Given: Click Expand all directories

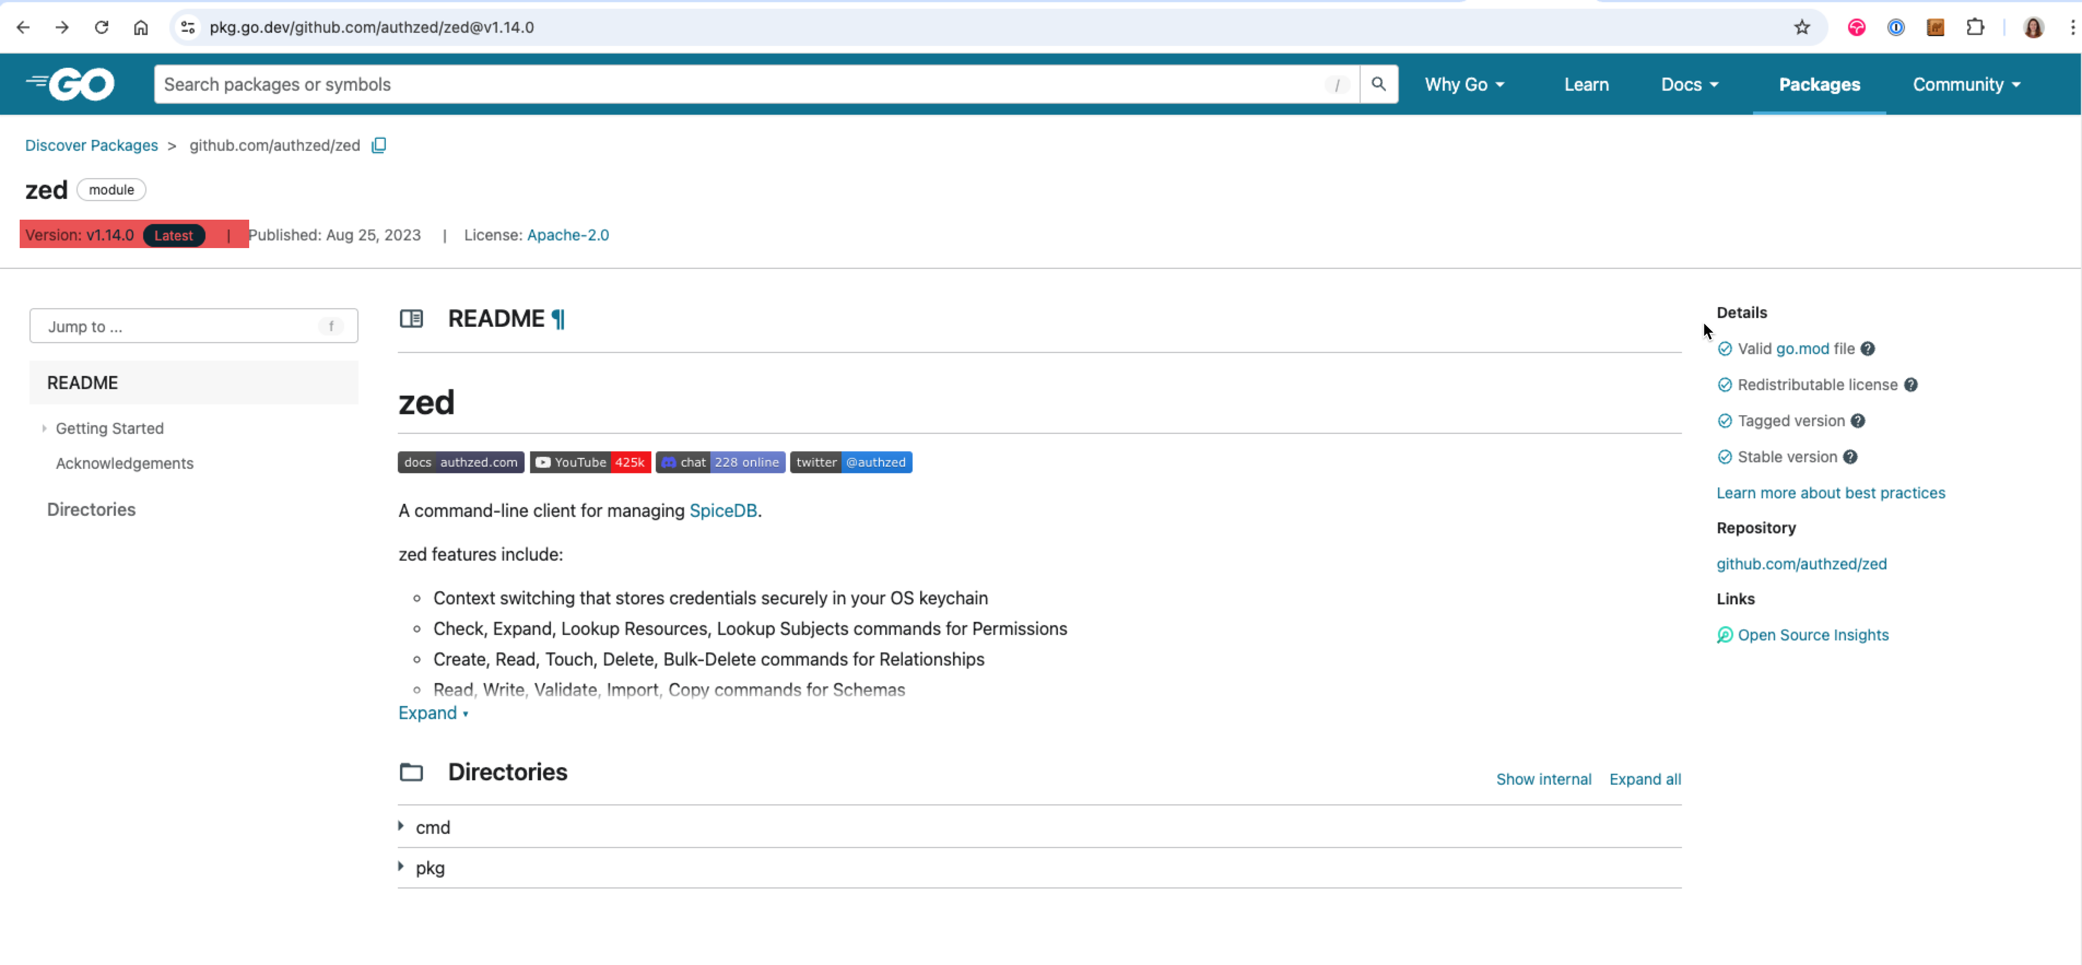Looking at the screenshot, I should click(1645, 780).
